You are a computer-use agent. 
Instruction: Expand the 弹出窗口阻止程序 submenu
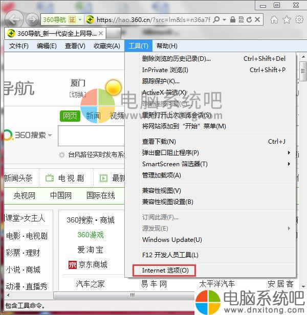(x=289, y=153)
